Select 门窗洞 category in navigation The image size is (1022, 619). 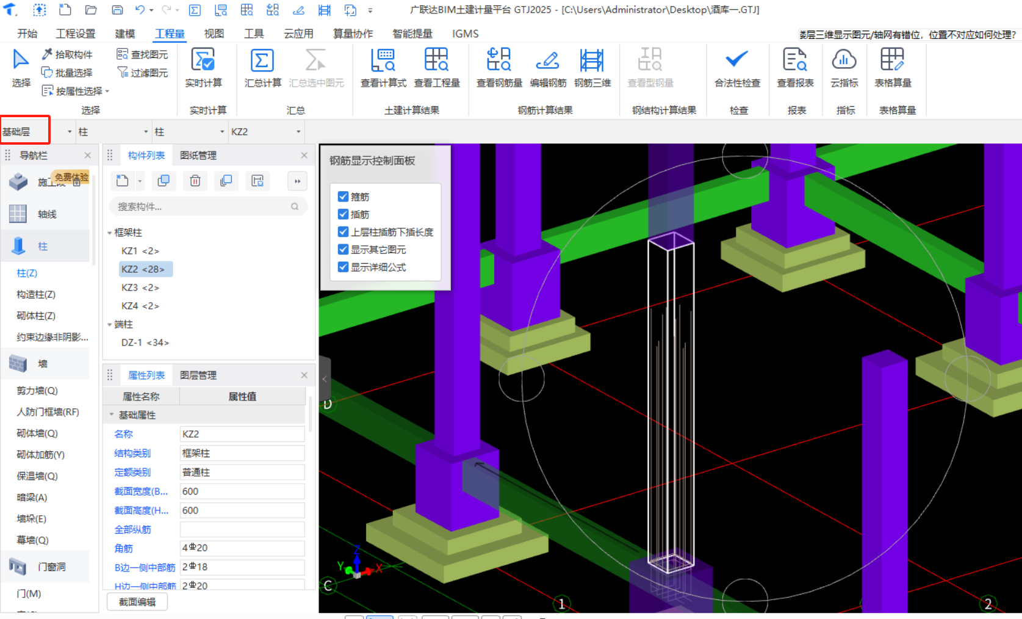click(x=45, y=567)
